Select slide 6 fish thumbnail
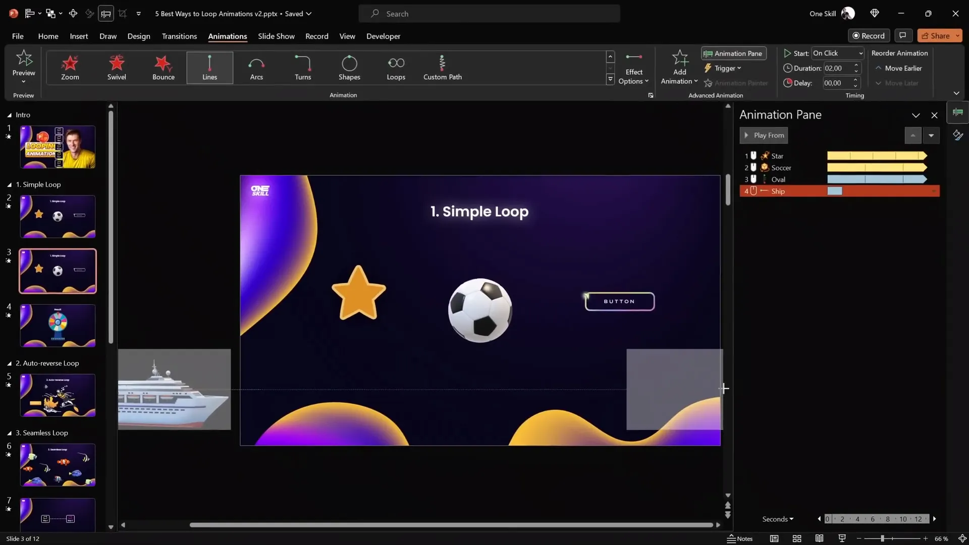This screenshot has width=969, height=545. point(58,465)
